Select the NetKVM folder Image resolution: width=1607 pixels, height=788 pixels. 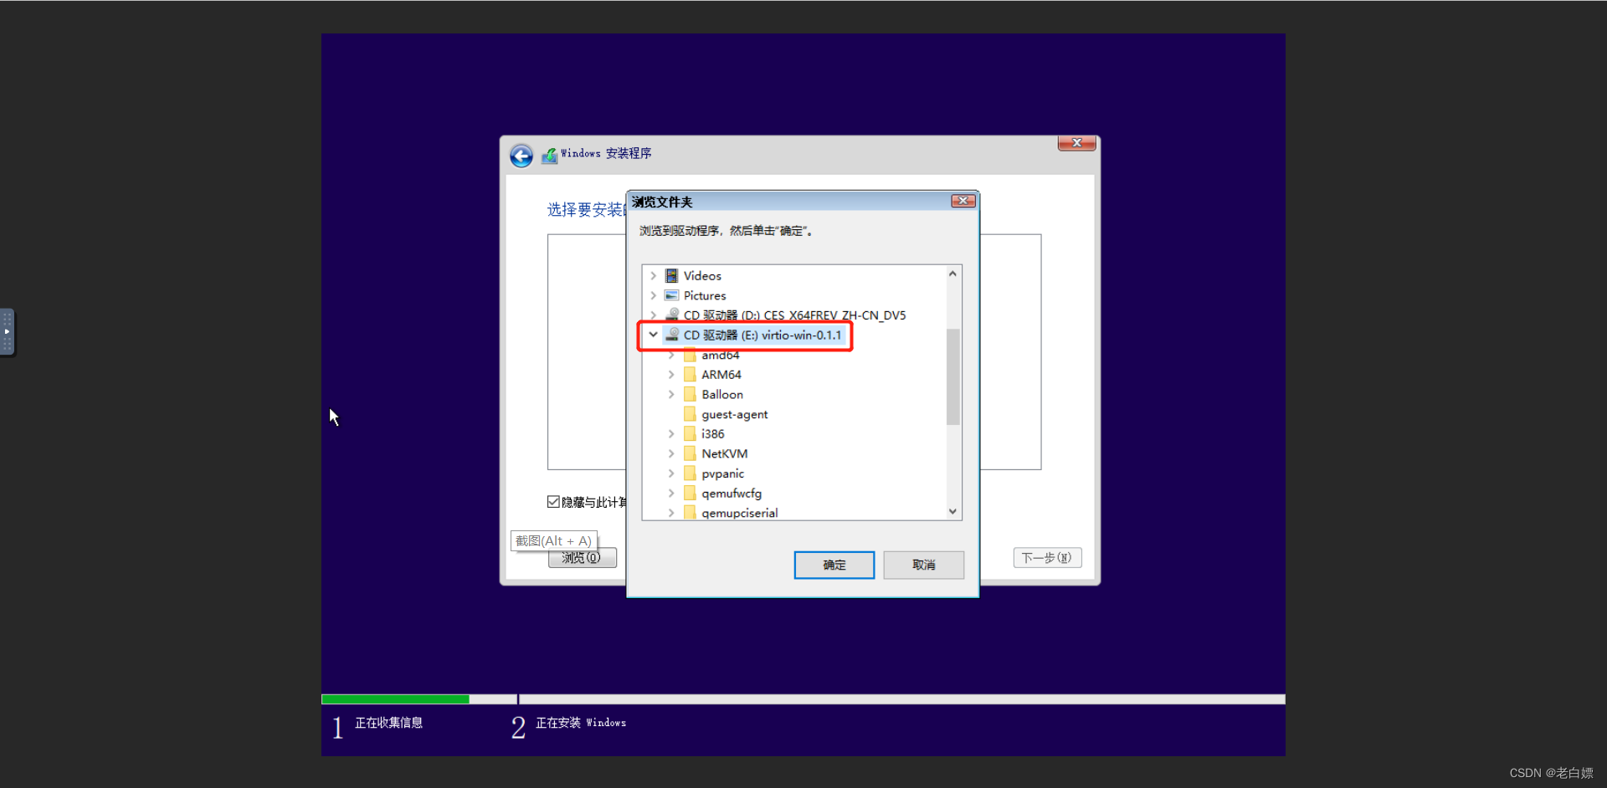725,453
